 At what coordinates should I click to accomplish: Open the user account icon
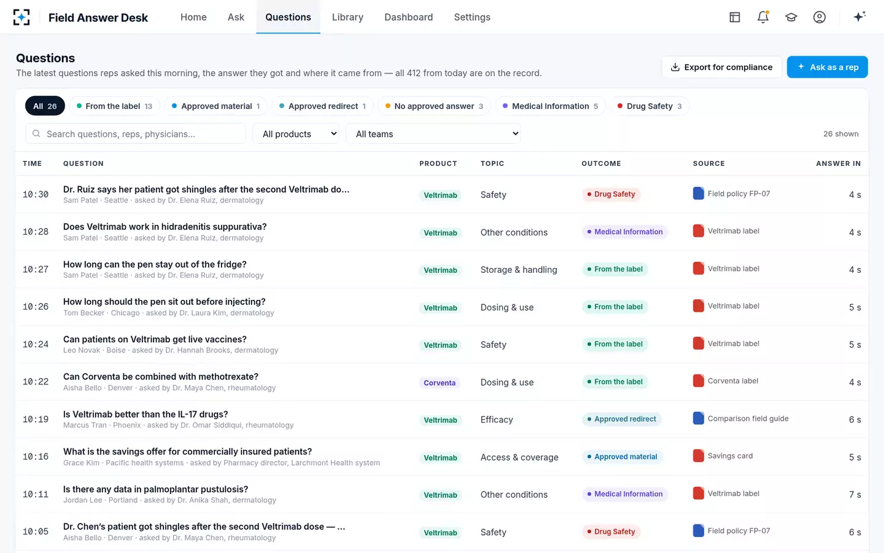pos(820,17)
